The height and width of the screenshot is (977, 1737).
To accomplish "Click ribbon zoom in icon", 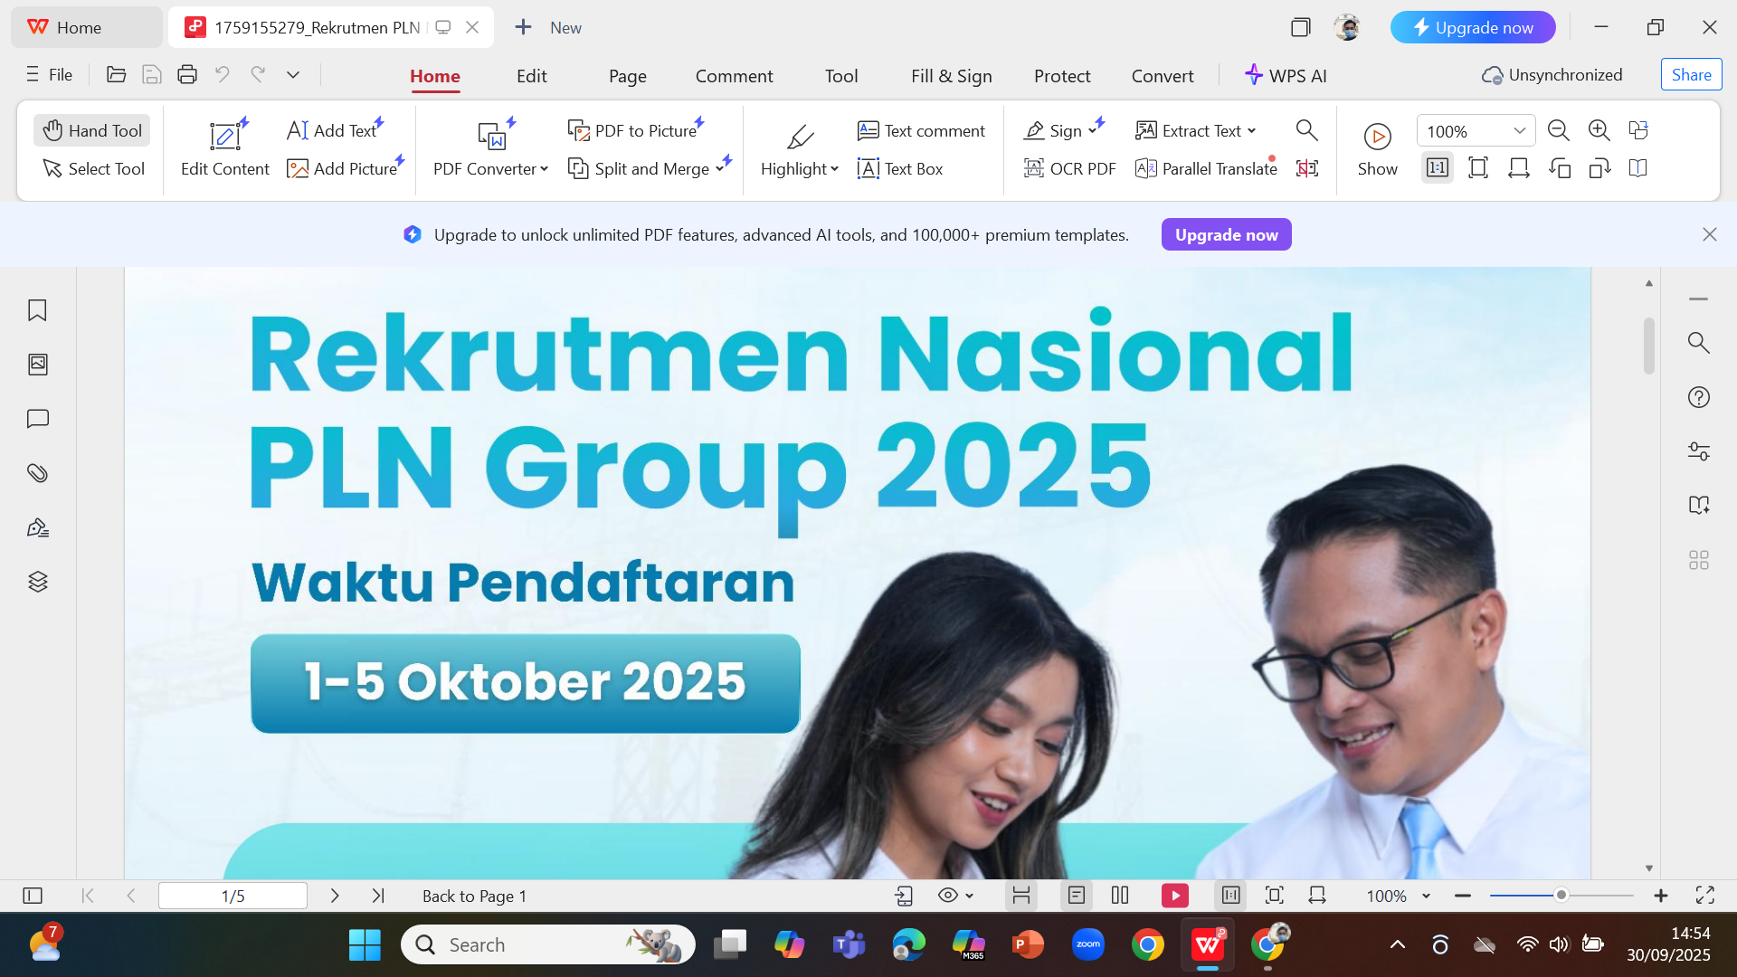I will point(1599,130).
